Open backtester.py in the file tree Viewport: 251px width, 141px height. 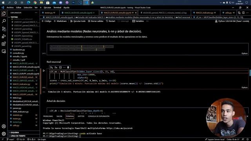point(19,50)
